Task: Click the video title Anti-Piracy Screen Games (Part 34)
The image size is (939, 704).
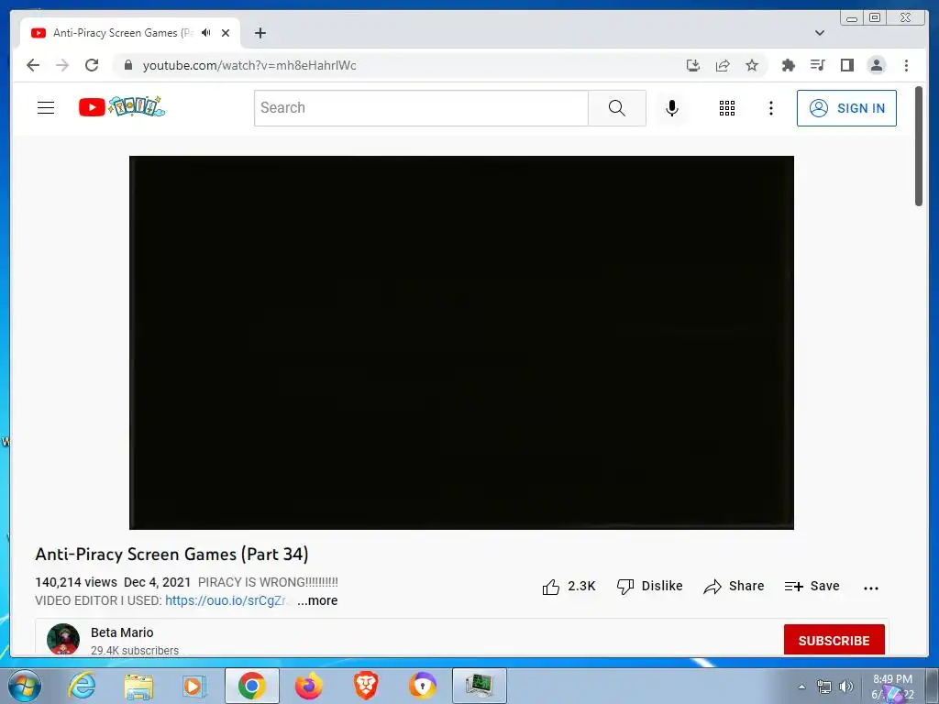Action: (x=171, y=554)
